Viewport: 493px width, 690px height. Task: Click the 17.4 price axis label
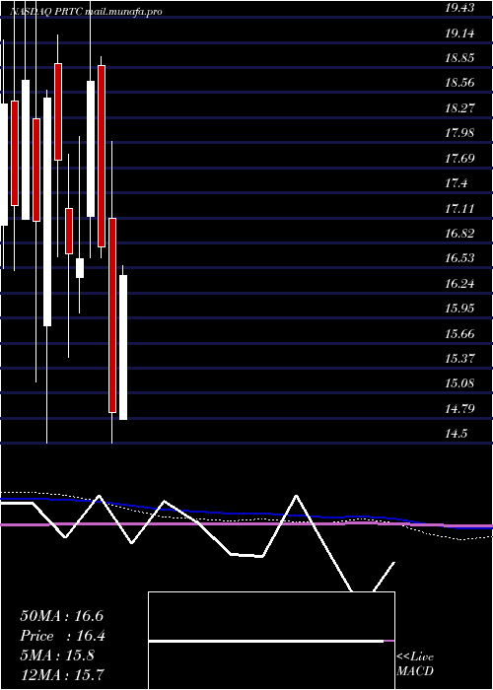click(457, 182)
